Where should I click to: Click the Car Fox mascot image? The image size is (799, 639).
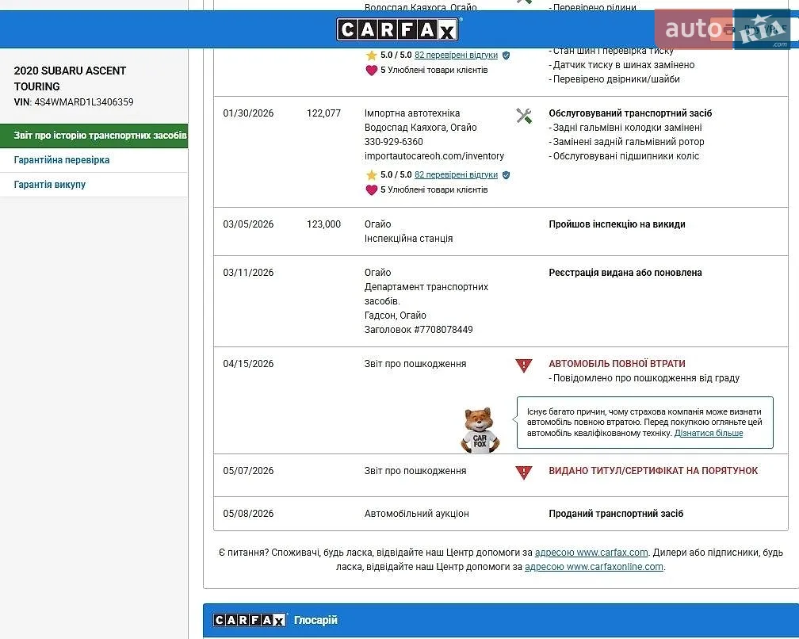[480, 430]
